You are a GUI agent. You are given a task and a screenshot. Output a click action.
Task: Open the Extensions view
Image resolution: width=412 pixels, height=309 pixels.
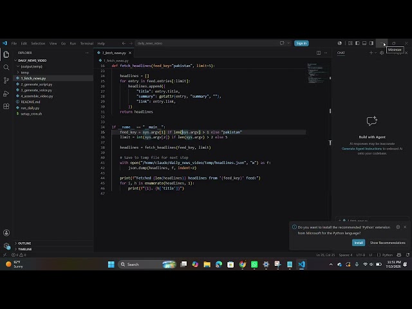[x=6, y=106]
